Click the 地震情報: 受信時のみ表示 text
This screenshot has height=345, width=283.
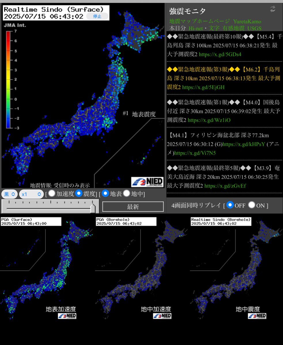[60, 185]
